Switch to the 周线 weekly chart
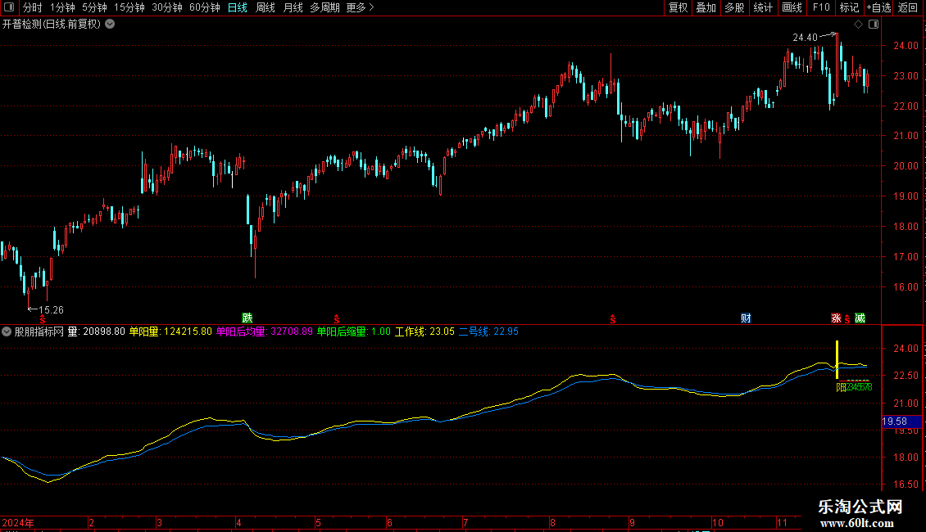 (x=266, y=7)
